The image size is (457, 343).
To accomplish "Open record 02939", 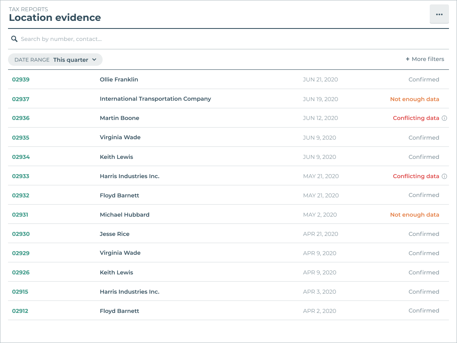I will pos(21,79).
